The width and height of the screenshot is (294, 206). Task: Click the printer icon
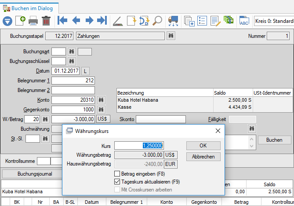[33, 21]
